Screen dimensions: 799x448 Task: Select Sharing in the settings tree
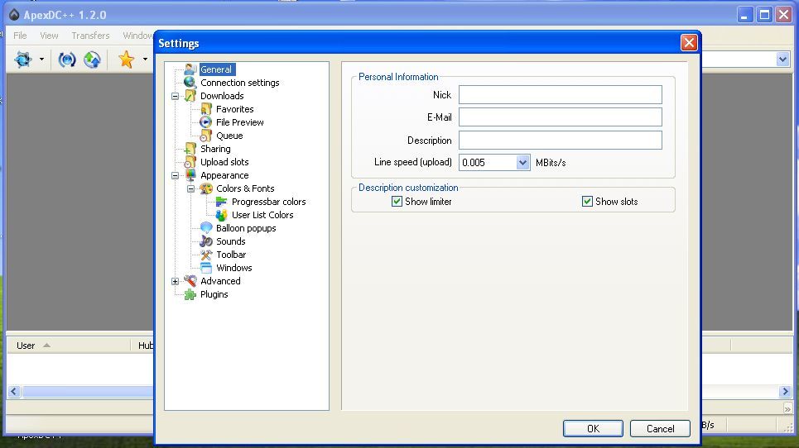215,149
